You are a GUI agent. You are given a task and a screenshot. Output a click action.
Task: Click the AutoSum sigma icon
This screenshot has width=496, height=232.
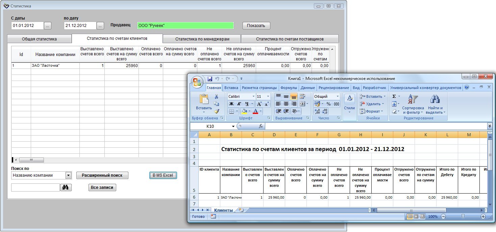coord(394,96)
